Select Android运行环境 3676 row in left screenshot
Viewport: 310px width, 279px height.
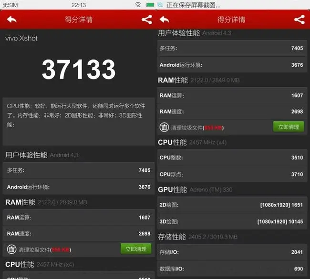pos(79,187)
